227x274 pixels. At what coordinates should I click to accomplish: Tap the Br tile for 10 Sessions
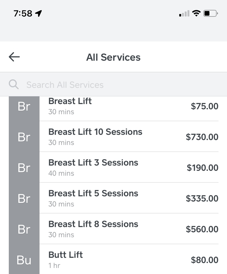(24, 136)
